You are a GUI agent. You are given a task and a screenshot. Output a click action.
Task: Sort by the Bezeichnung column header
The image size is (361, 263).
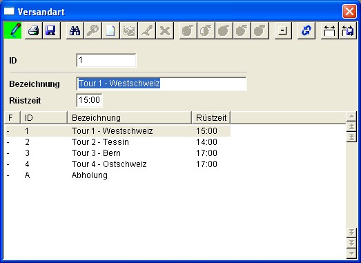pyautogui.click(x=129, y=117)
